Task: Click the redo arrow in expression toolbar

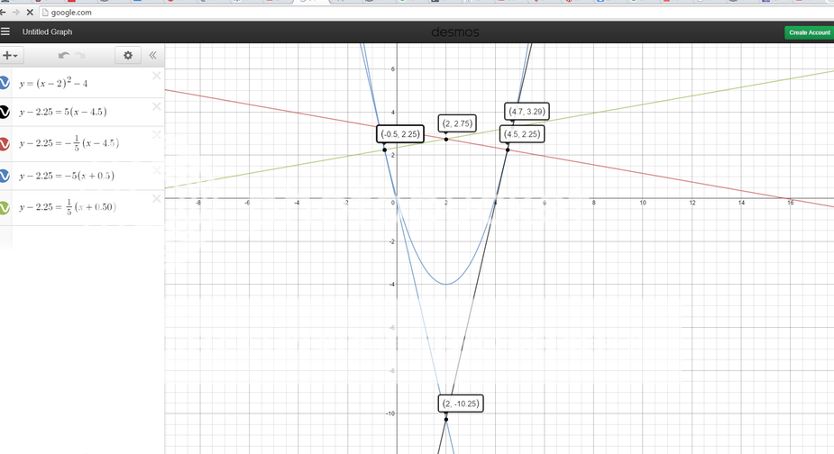Action: 80,56
